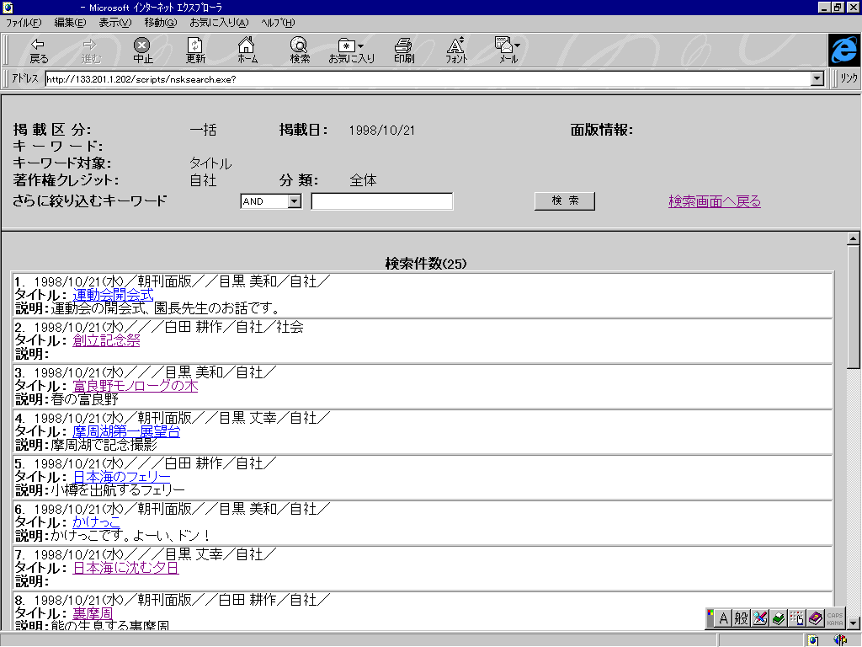The width and height of the screenshot is (862, 647).
Task: Open the お気に入り(A) menu
Action: click(x=219, y=23)
